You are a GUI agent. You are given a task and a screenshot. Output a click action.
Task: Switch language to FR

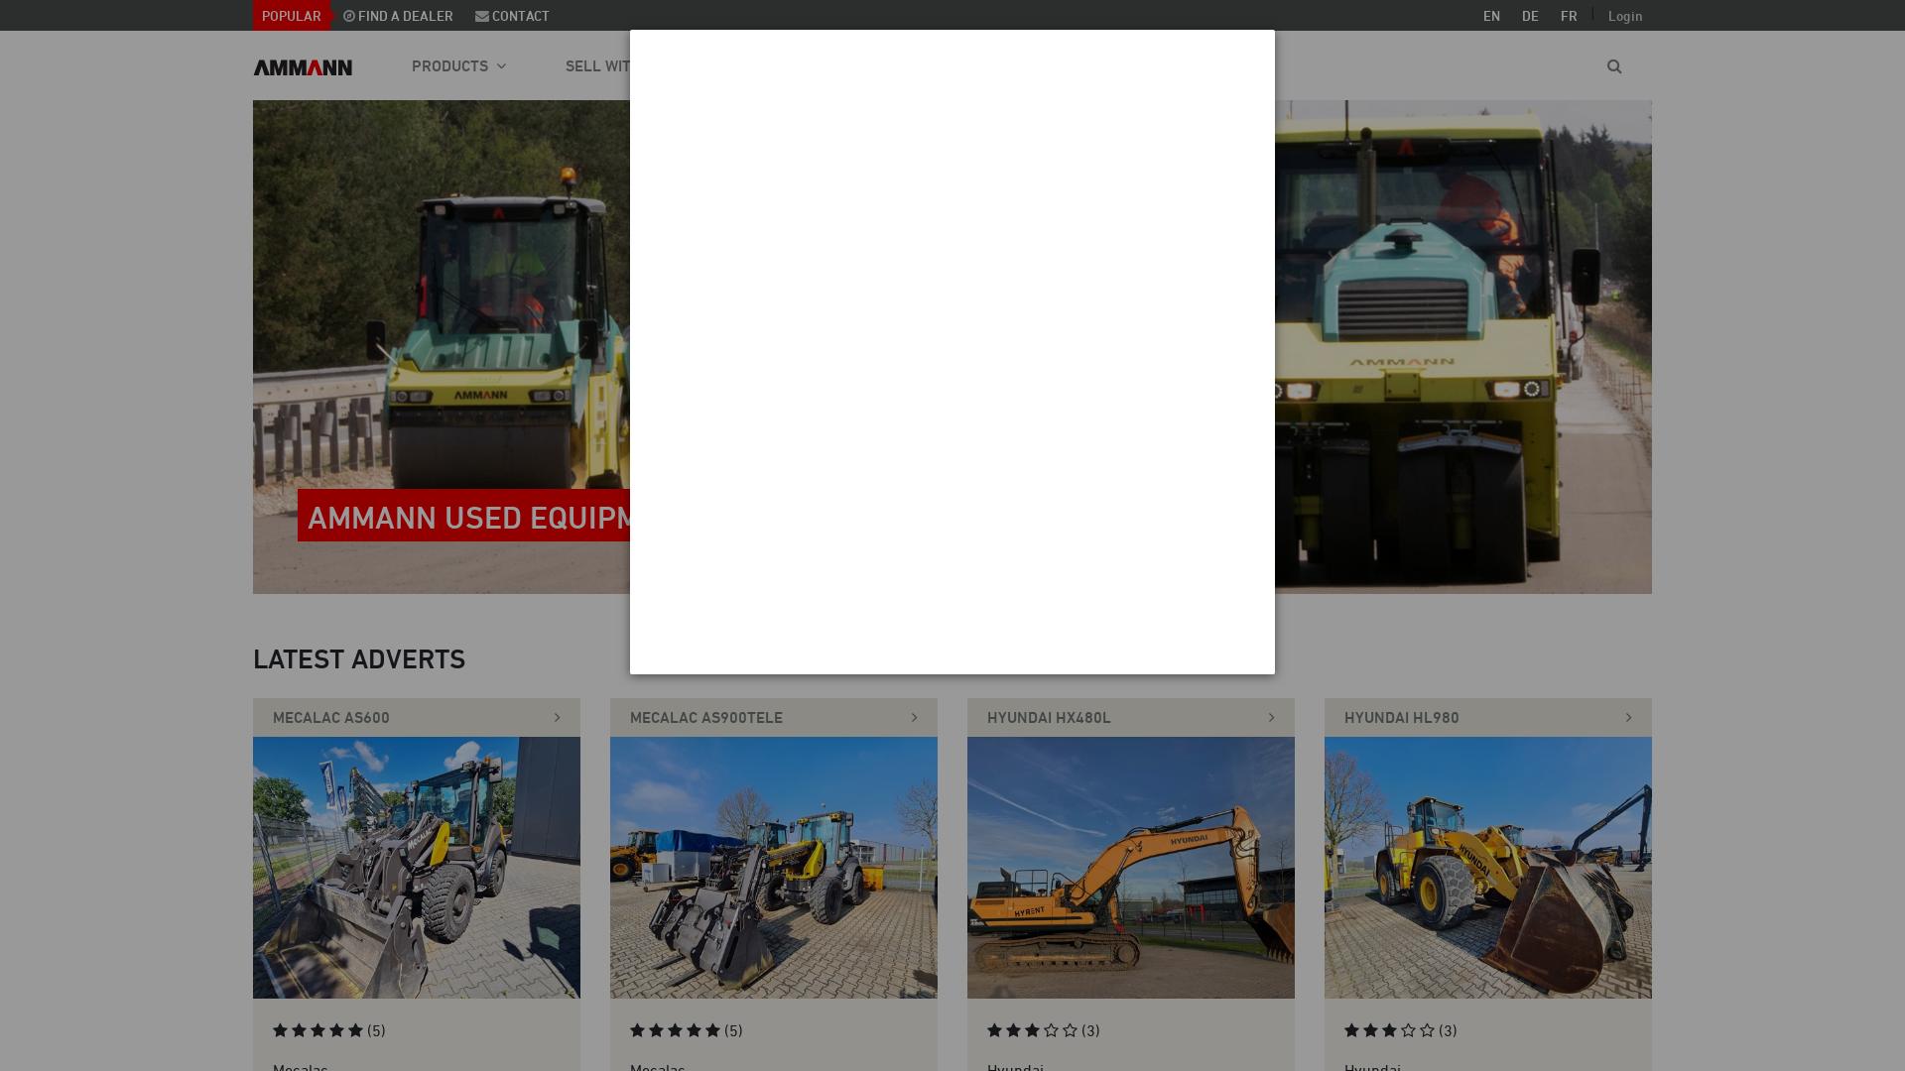click(x=1569, y=16)
